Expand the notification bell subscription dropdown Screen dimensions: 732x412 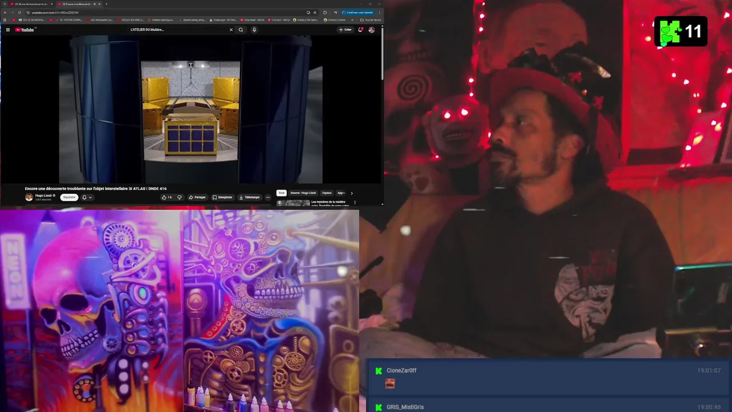click(87, 197)
